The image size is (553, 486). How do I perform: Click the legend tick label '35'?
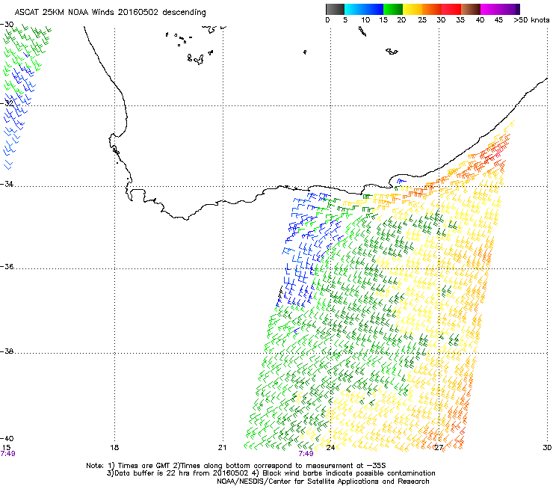[x=460, y=20]
